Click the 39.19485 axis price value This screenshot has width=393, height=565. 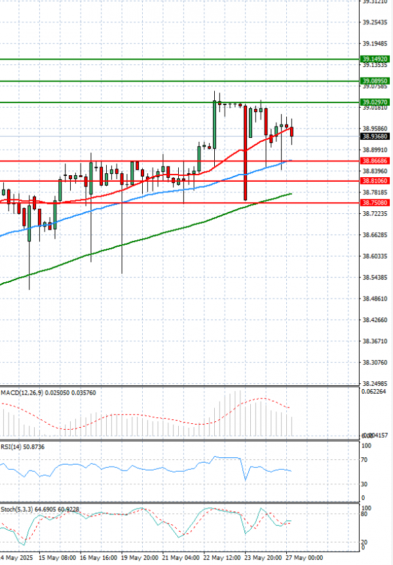coord(375,43)
